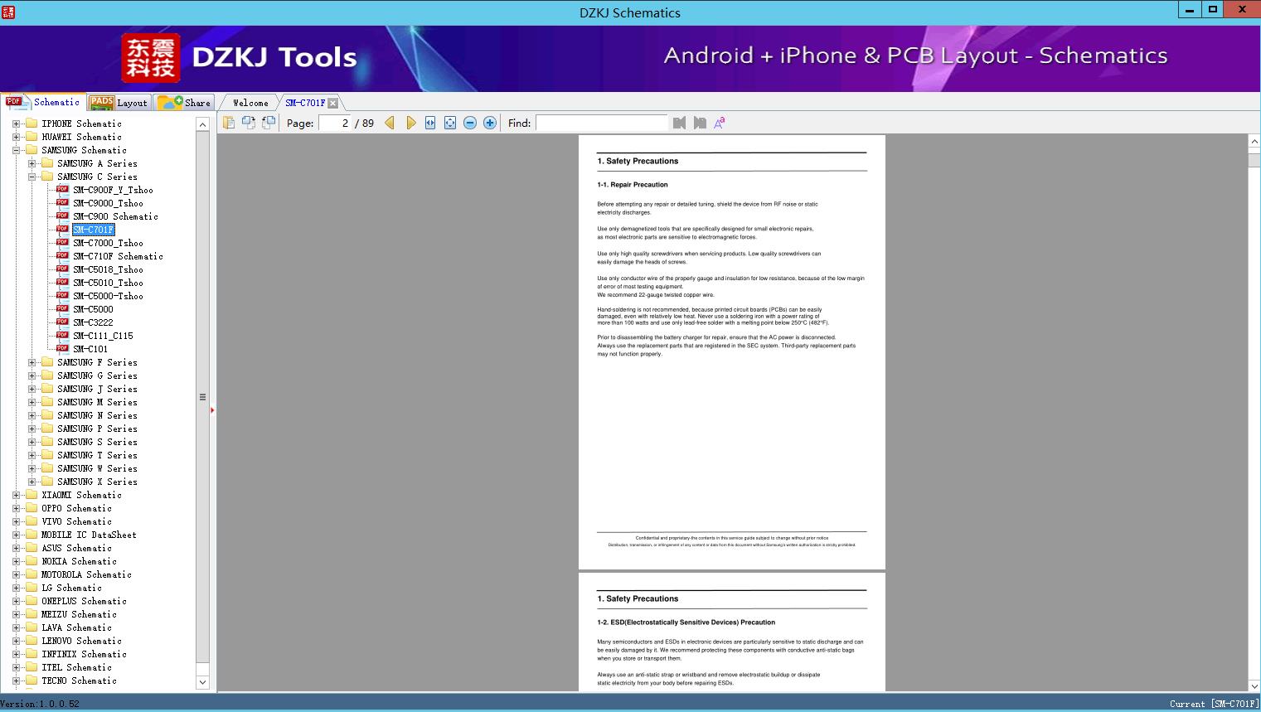Open SM-C710F Schematic file

click(x=118, y=256)
